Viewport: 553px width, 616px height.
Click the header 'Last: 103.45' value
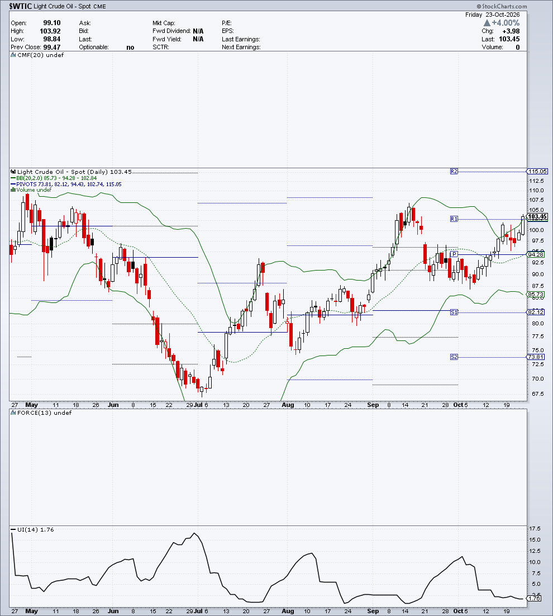tap(509, 39)
